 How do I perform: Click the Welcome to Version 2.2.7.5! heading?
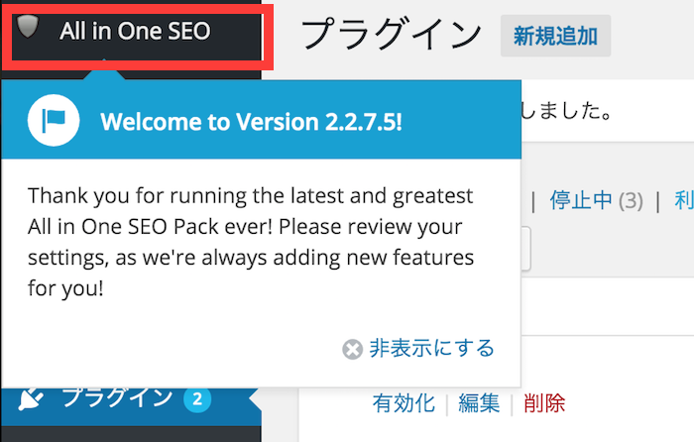click(252, 122)
